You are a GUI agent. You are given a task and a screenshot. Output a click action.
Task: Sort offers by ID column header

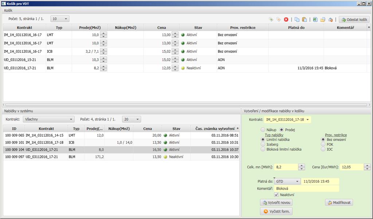(14, 128)
